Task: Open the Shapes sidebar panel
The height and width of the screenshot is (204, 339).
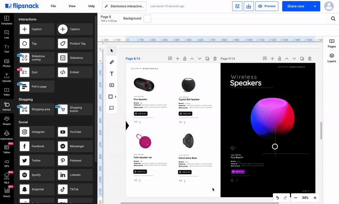Action: pyautogui.click(x=7, y=121)
